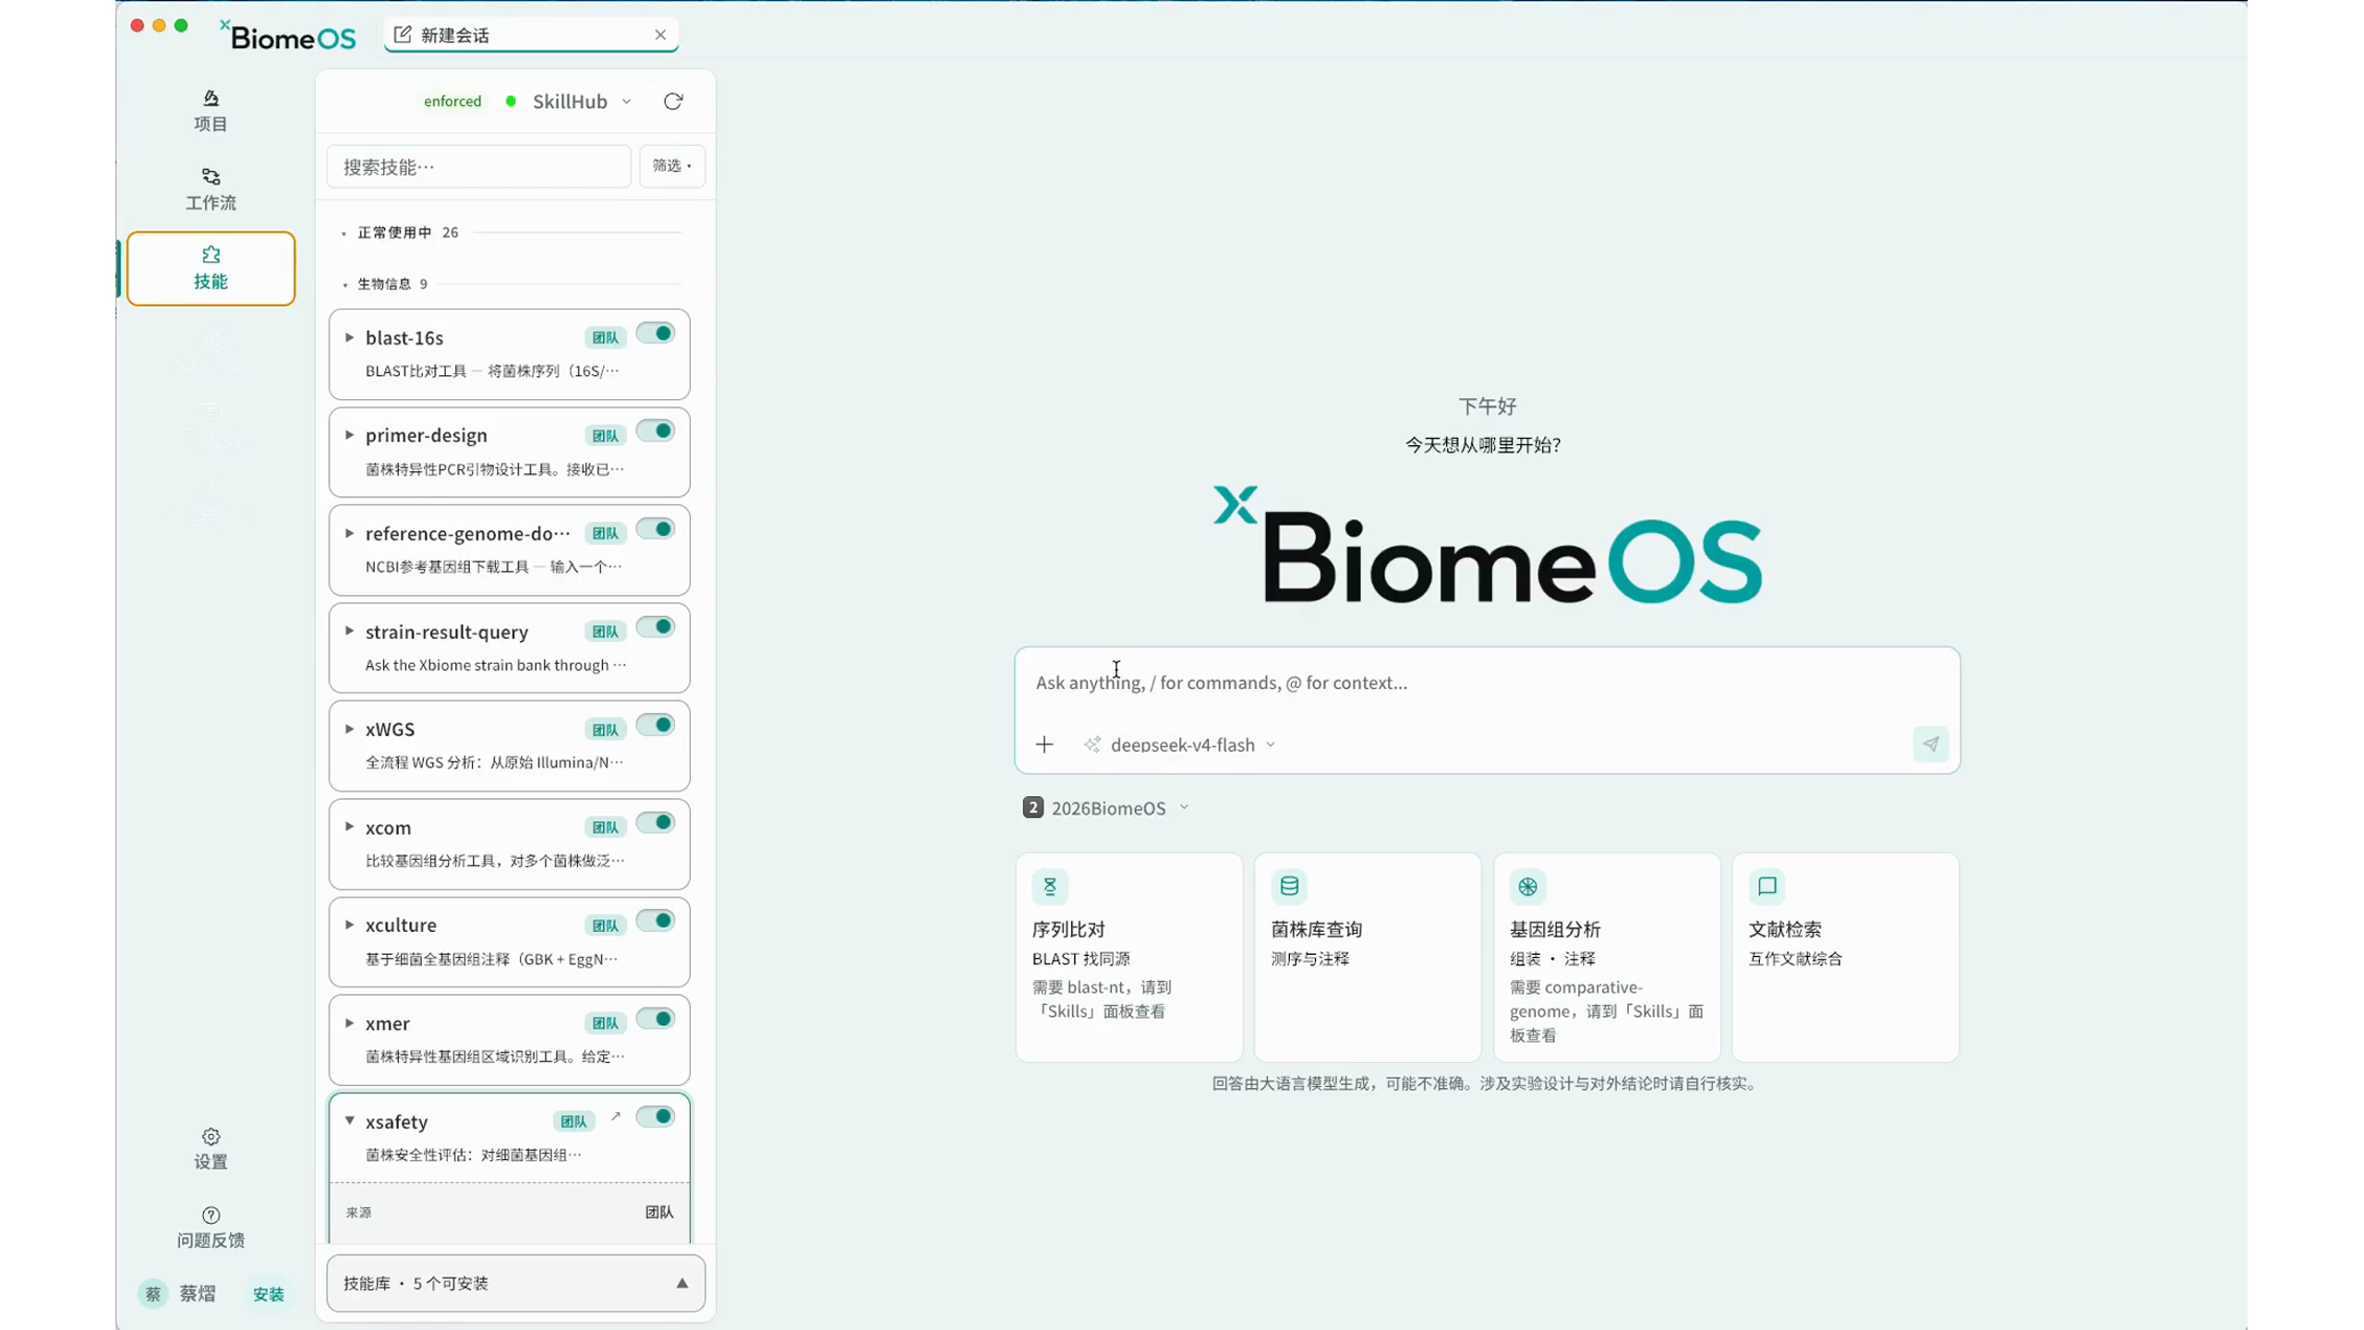Image resolution: width=2364 pixels, height=1330 pixels.
Task: Disable the blast-16s skill toggle
Action: 655,333
